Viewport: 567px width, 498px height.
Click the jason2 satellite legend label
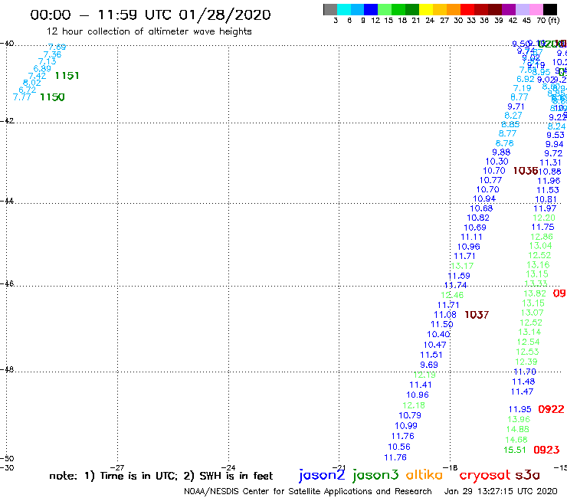tap(322, 475)
